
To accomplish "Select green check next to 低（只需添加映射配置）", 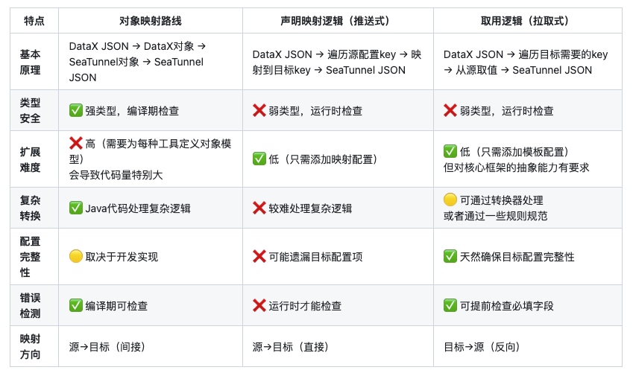I will click(x=259, y=159).
